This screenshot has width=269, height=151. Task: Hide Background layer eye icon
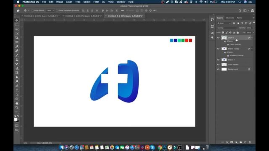(x=218, y=69)
